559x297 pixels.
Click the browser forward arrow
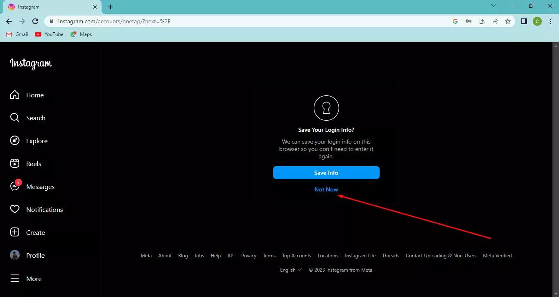point(22,21)
